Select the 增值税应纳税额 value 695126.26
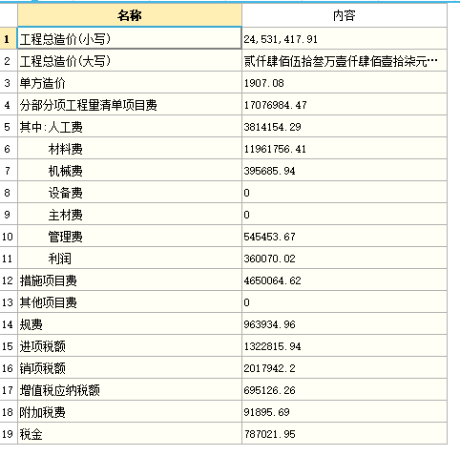Screen dimensions: 460x456 coord(345,389)
